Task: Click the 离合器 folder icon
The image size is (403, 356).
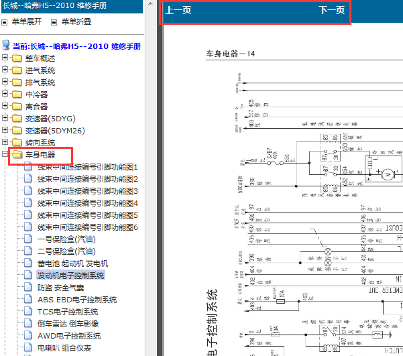Action: pyautogui.click(x=17, y=107)
